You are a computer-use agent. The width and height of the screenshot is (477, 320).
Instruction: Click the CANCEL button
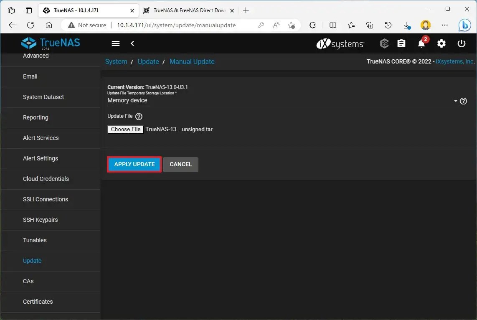[180, 164]
